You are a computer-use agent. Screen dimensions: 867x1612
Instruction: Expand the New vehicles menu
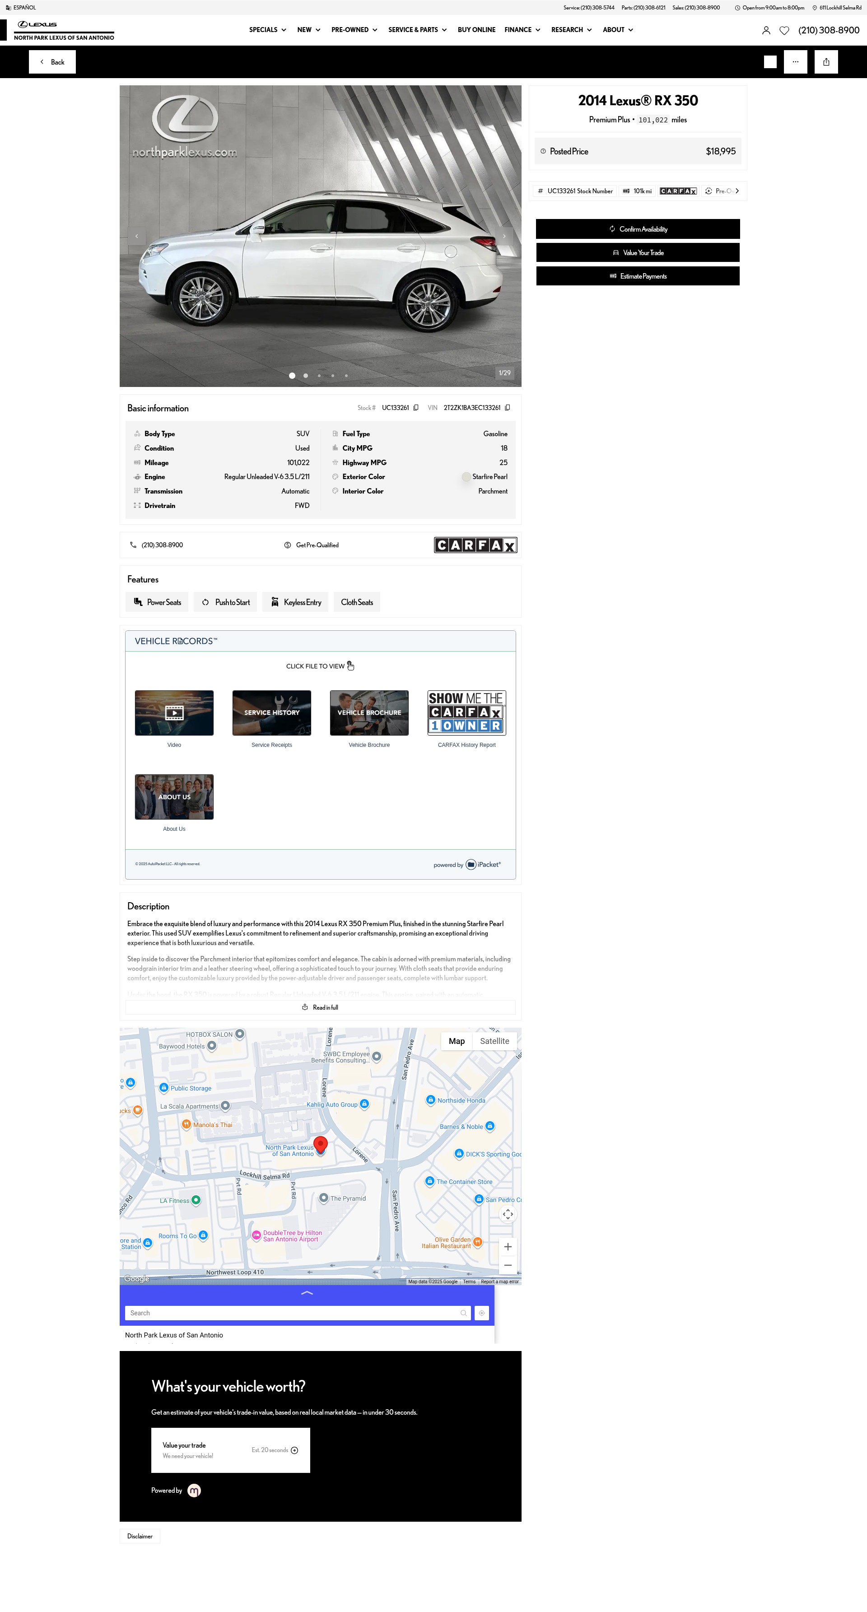tap(308, 29)
